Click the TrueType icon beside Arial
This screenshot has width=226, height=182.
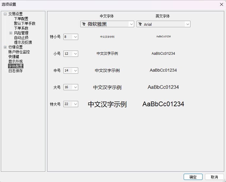point(140,24)
